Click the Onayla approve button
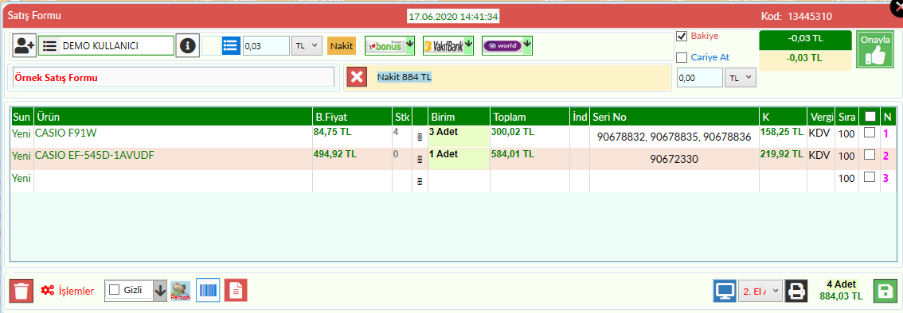 (871, 49)
